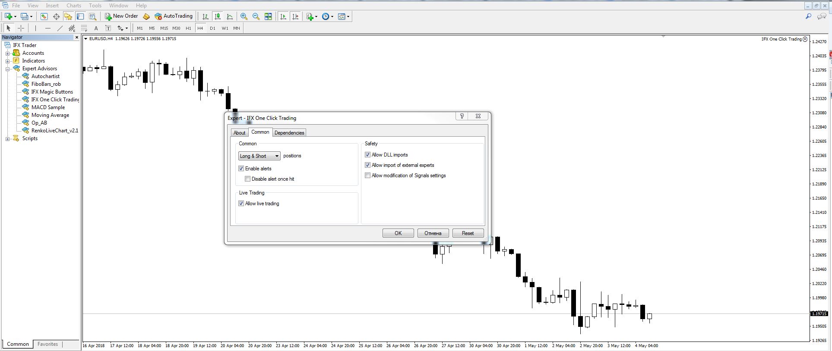The height and width of the screenshot is (351, 832).
Task: Select the Crosshair tool
Action: (x=21, y=28)
